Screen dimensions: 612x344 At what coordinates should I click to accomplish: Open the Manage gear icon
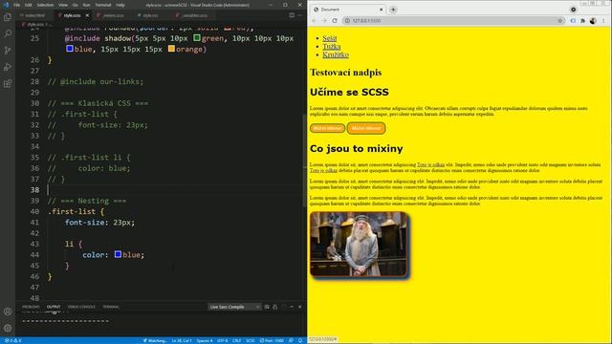tap(8, 328)
